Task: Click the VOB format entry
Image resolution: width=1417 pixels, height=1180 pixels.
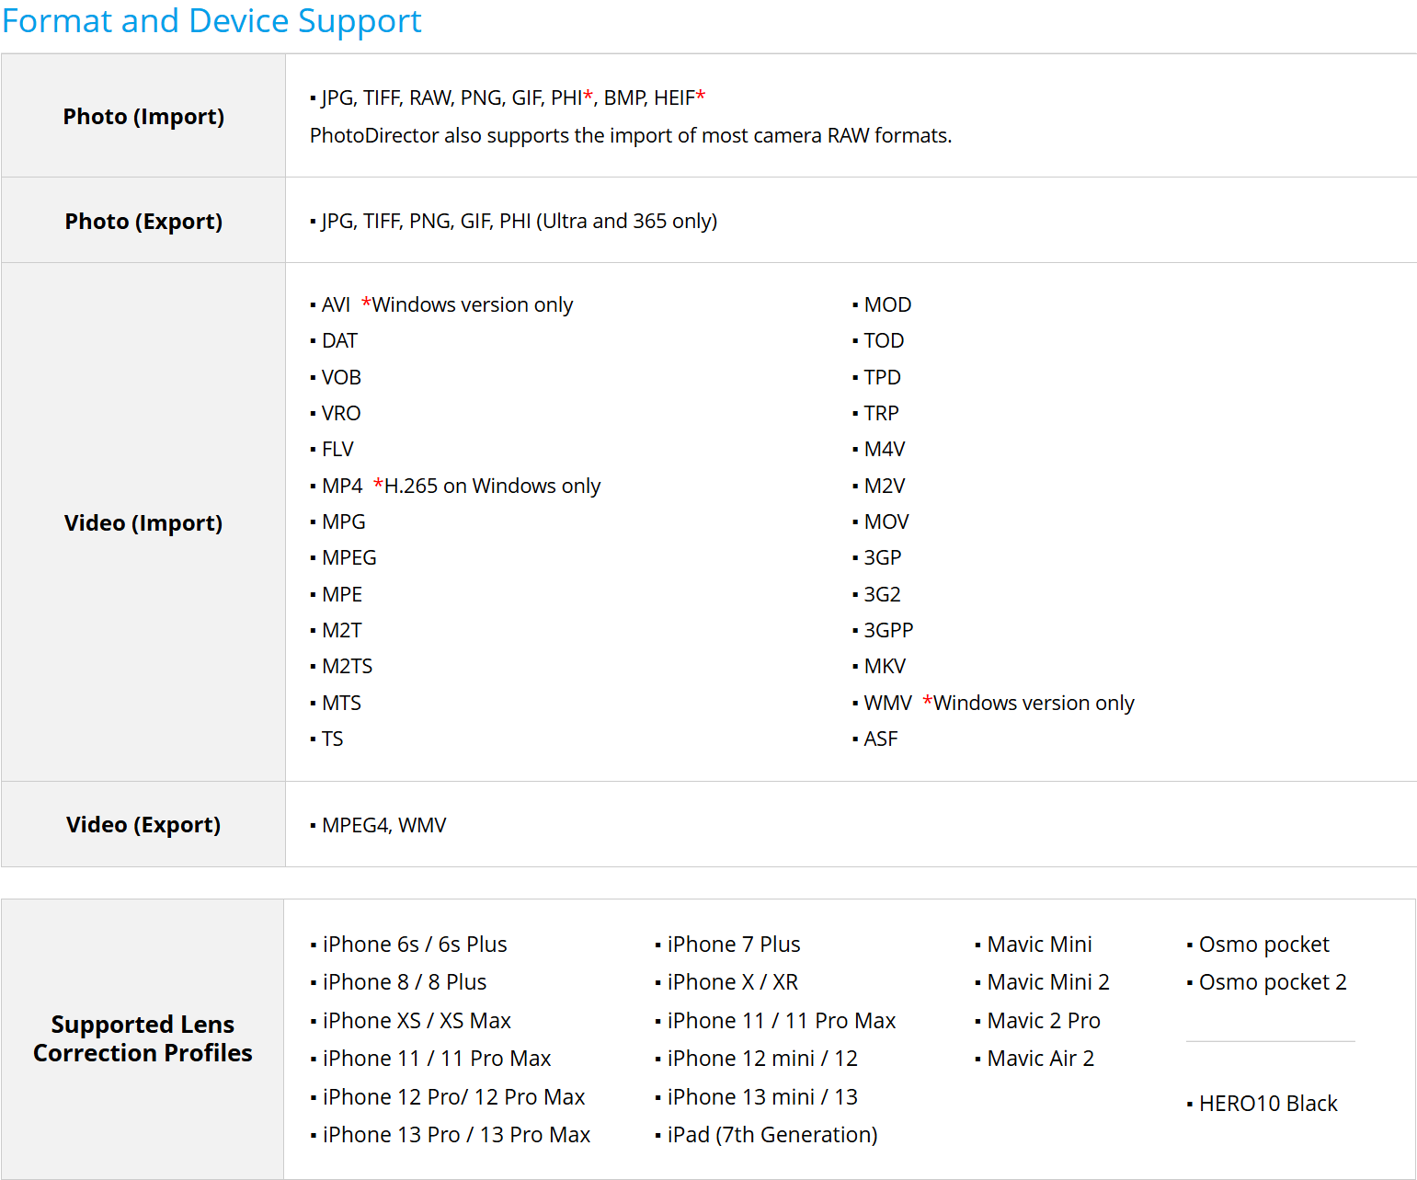Action: 341,377
